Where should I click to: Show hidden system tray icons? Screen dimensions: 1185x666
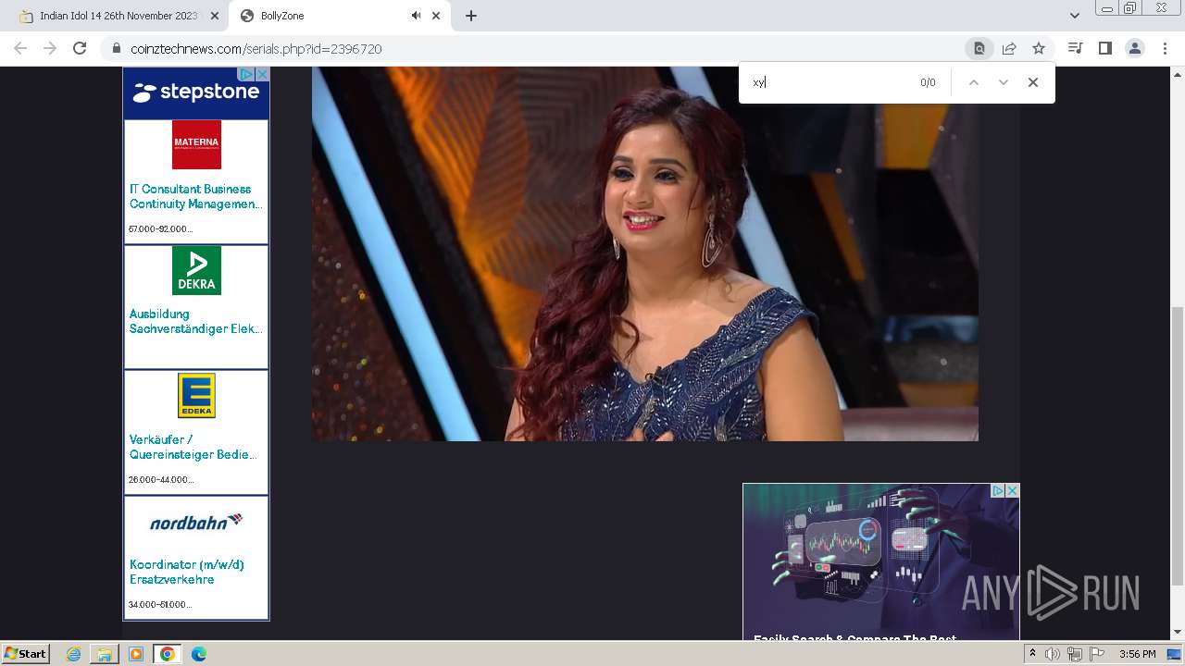click(x=1033, y=654)
